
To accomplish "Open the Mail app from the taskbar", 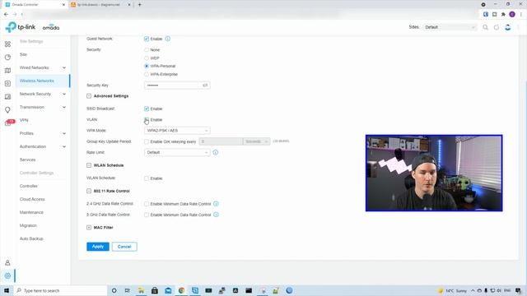I will click(x=168, y=290).
